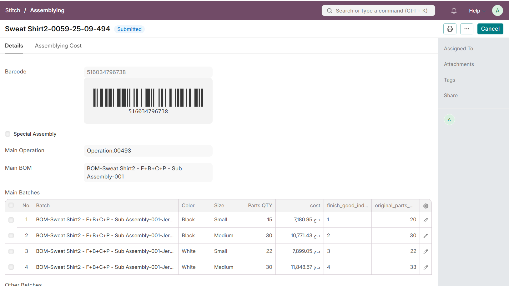Check the row 4 White Medium checkbox
509x286 pixels.
11,267
